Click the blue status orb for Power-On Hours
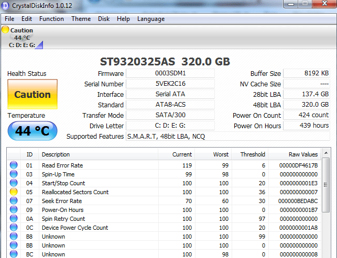This screenshot has height=258, width=337. click(14, 209)
